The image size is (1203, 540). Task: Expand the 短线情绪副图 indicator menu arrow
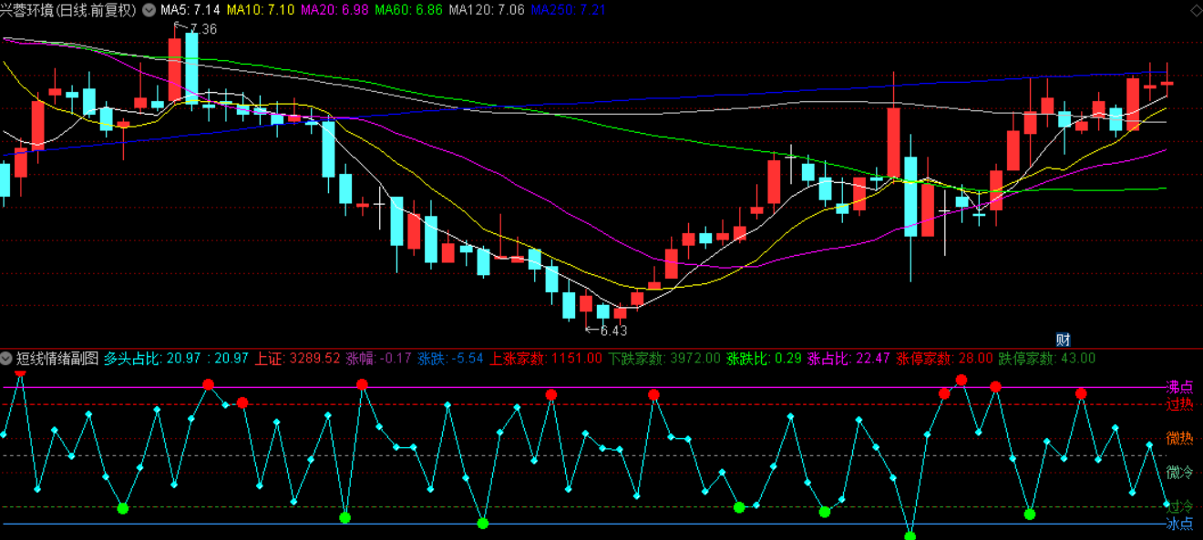(7, 358)
